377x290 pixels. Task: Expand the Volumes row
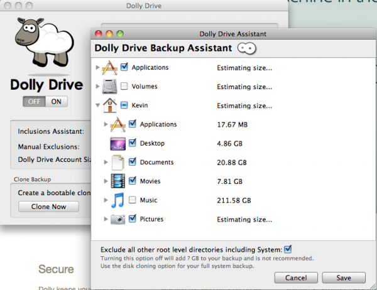pos(97,86)
